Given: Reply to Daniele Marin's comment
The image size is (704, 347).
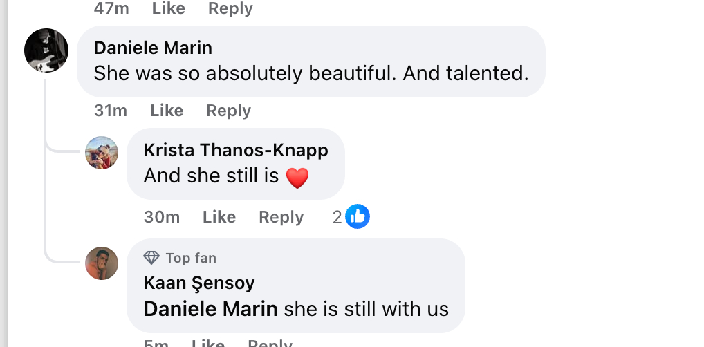Looking at the screenshot, I should point(228,111).
